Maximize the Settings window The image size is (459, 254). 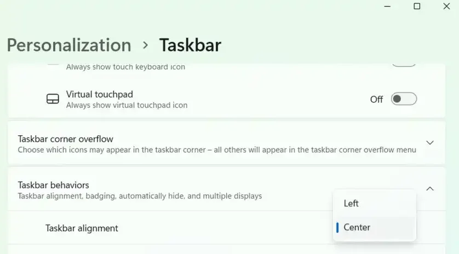[x=417, y=6]
